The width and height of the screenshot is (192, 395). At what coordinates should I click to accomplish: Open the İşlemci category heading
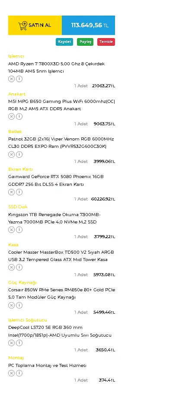(x=16, y=56)
